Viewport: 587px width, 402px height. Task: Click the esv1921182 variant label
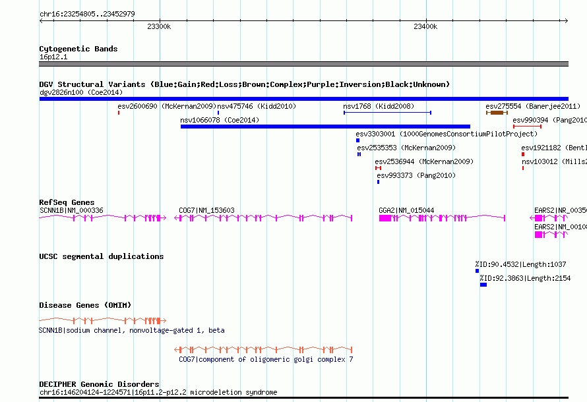[554, 148]
